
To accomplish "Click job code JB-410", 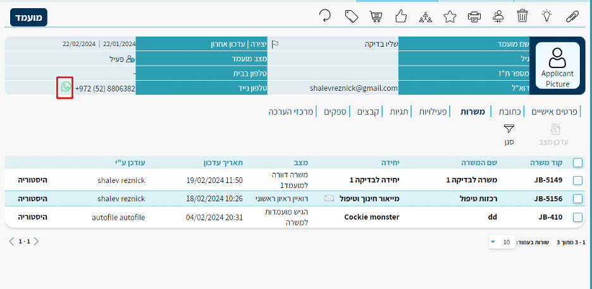I will pos(550,217).
